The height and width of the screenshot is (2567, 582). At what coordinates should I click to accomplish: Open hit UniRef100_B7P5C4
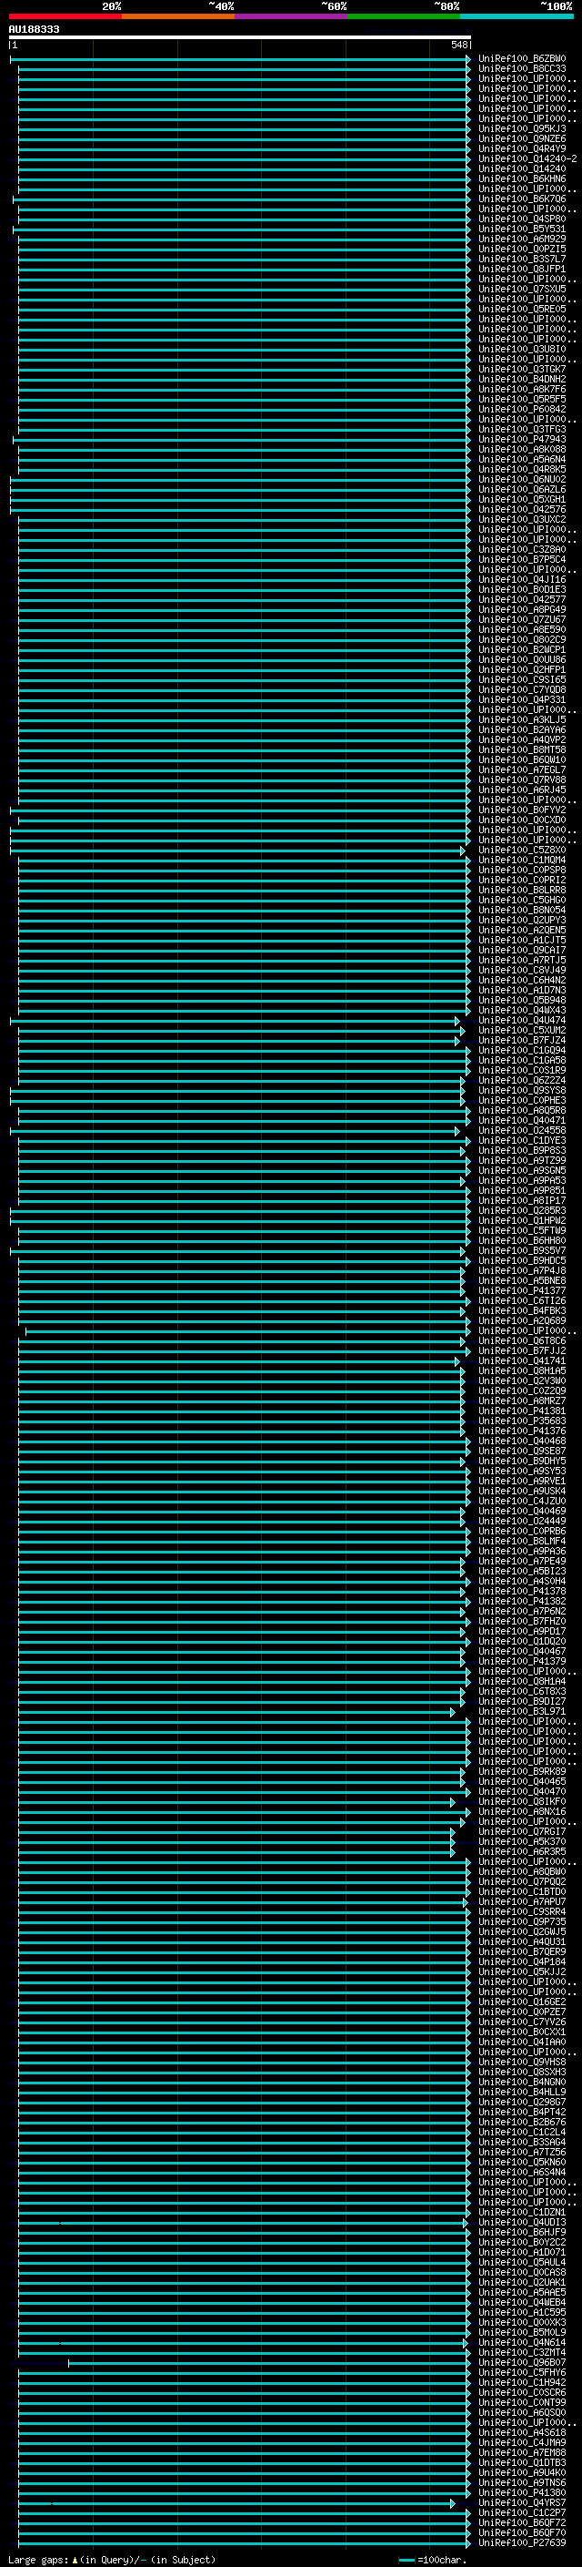(x=521, y=560)
